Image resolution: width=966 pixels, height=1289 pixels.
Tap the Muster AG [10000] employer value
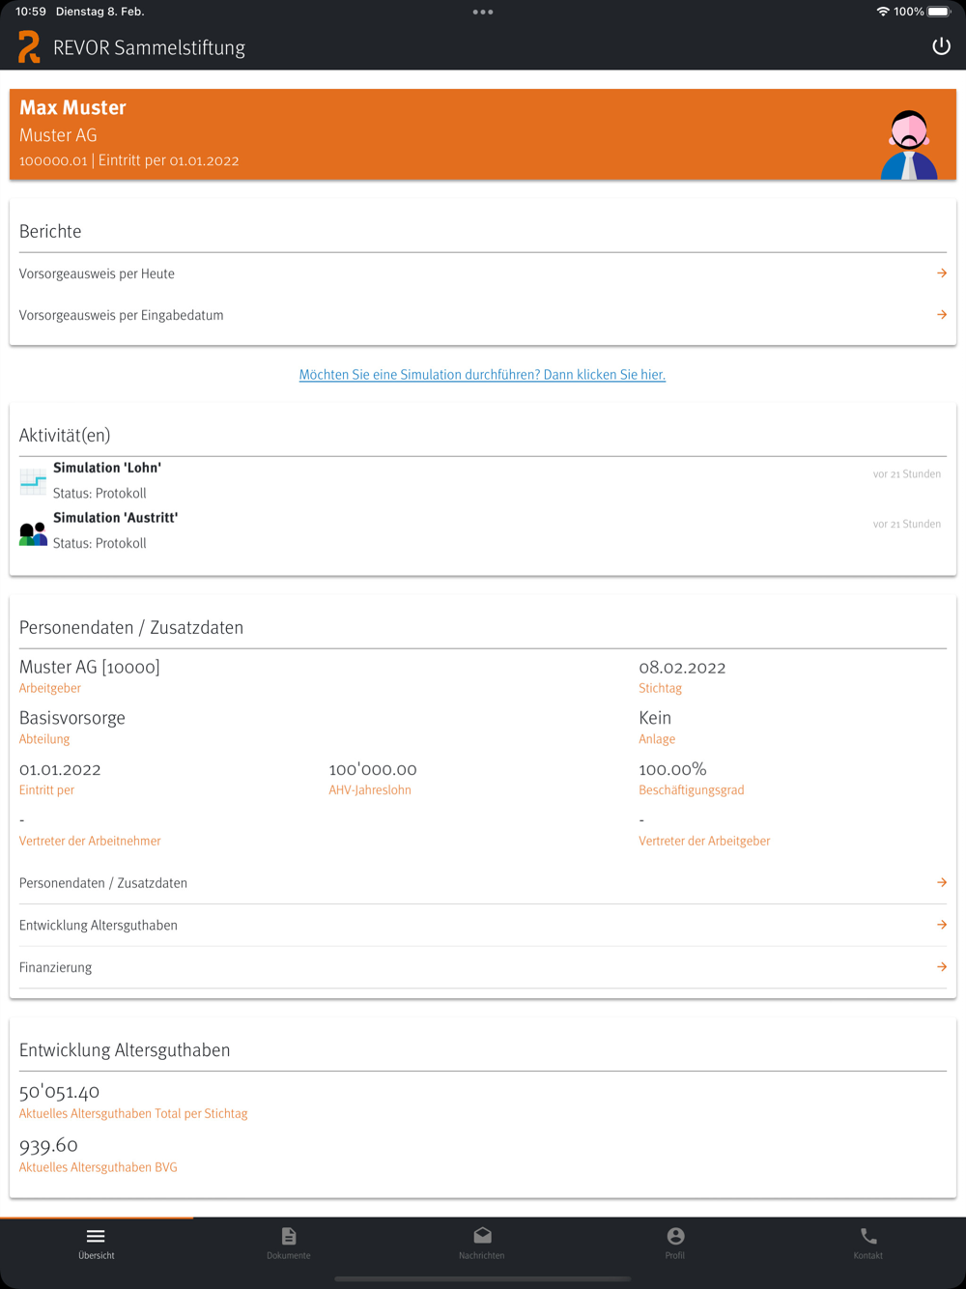point(90,667)
